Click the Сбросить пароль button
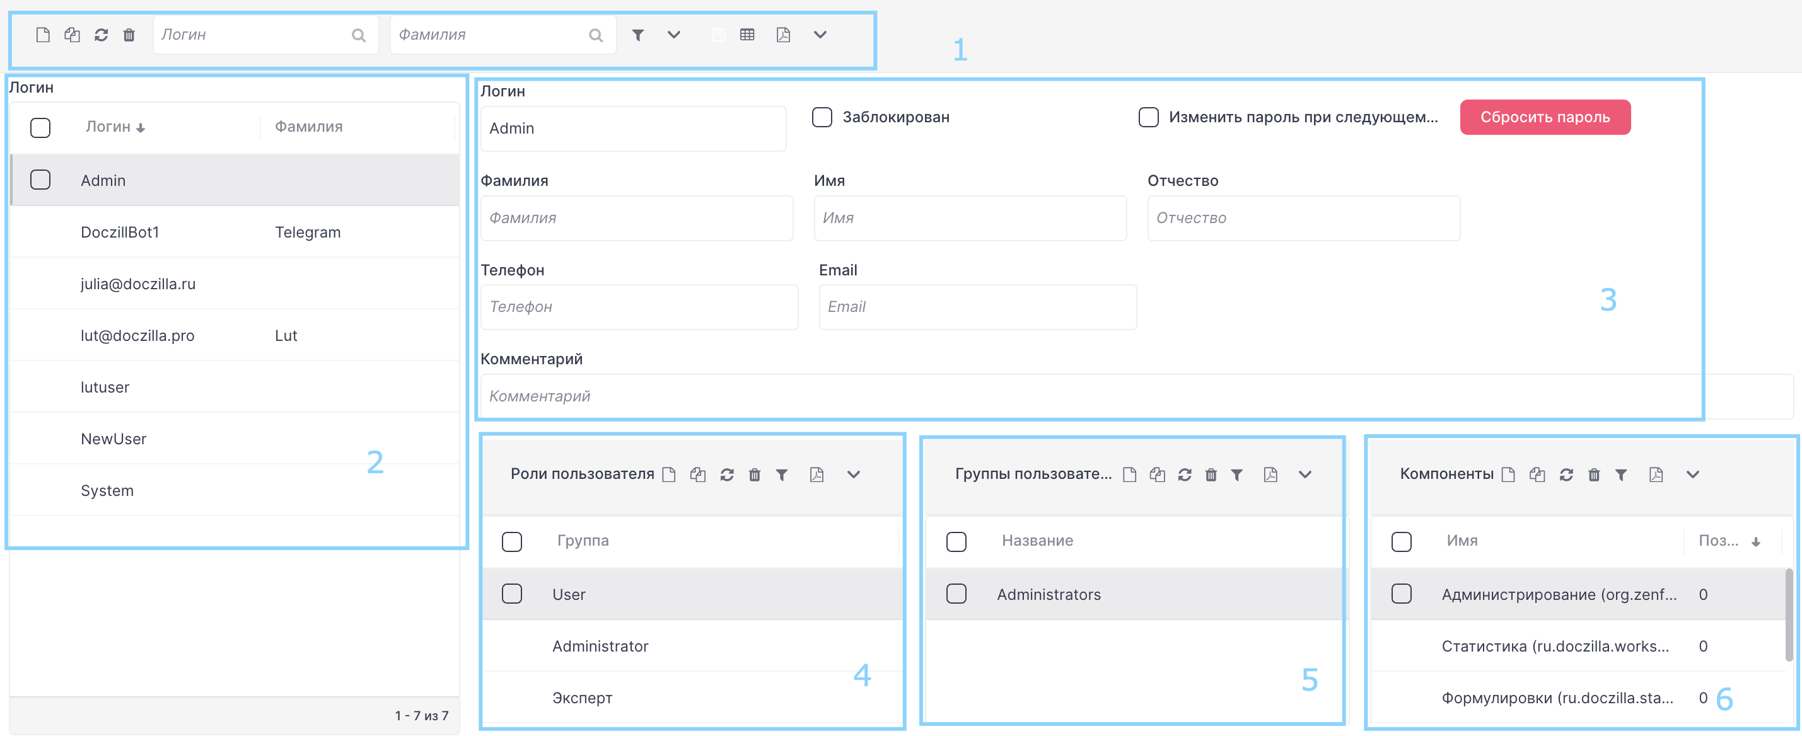The height and width of the screenshot is (736, 1802). click(x=1545, y=117)
